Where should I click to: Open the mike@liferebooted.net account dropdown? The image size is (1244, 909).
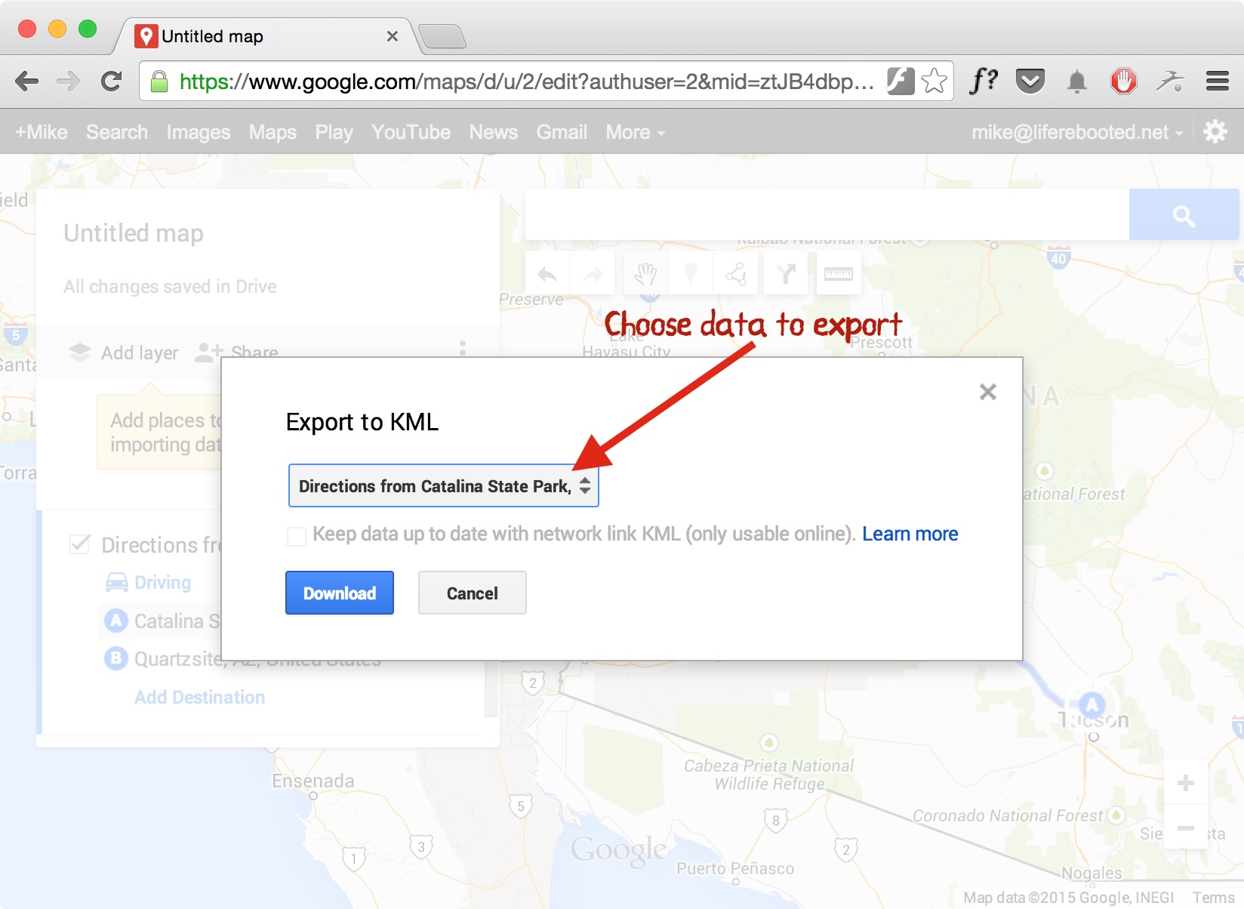[x=1076, y=132]
